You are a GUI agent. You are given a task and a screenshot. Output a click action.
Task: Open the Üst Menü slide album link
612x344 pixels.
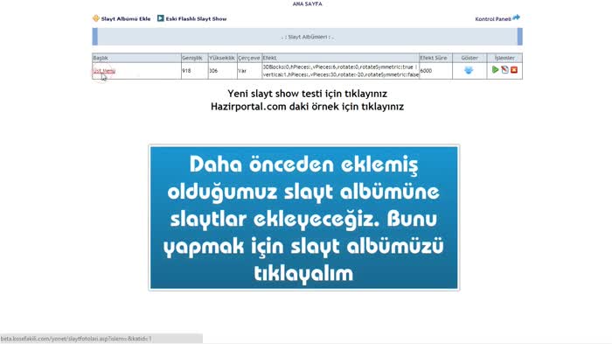104,71
